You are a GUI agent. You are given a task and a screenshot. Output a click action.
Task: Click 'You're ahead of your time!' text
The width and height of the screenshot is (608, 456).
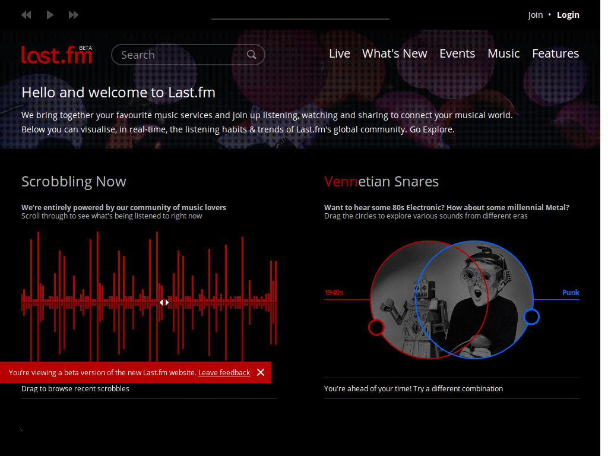(x=368, y=388)
